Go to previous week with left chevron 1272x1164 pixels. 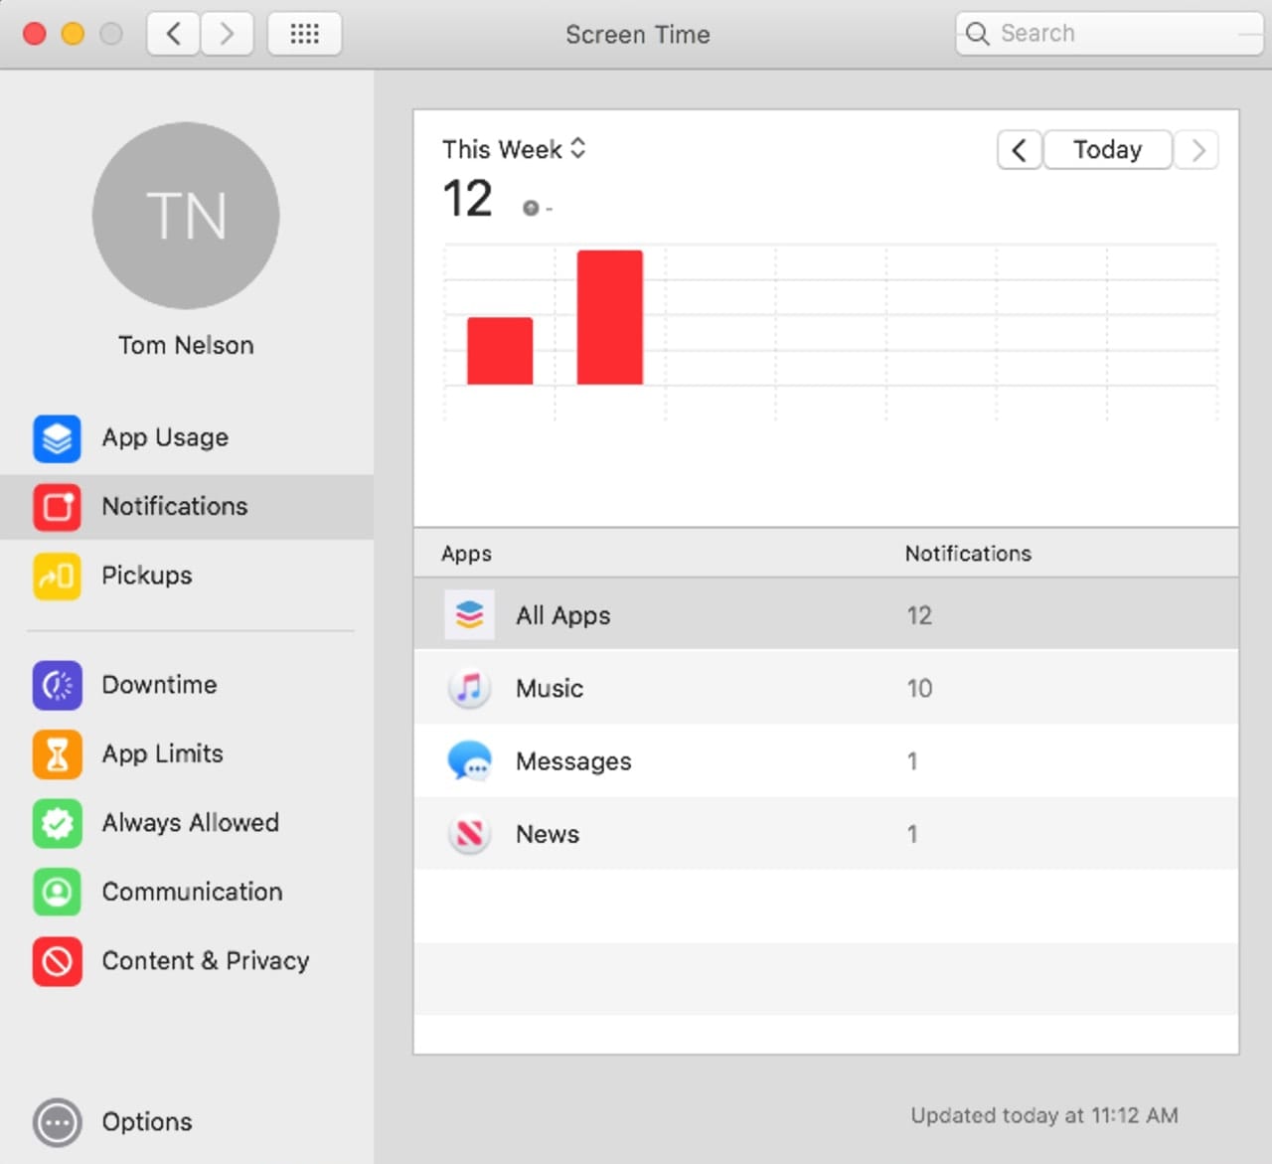pos(1019,150)
